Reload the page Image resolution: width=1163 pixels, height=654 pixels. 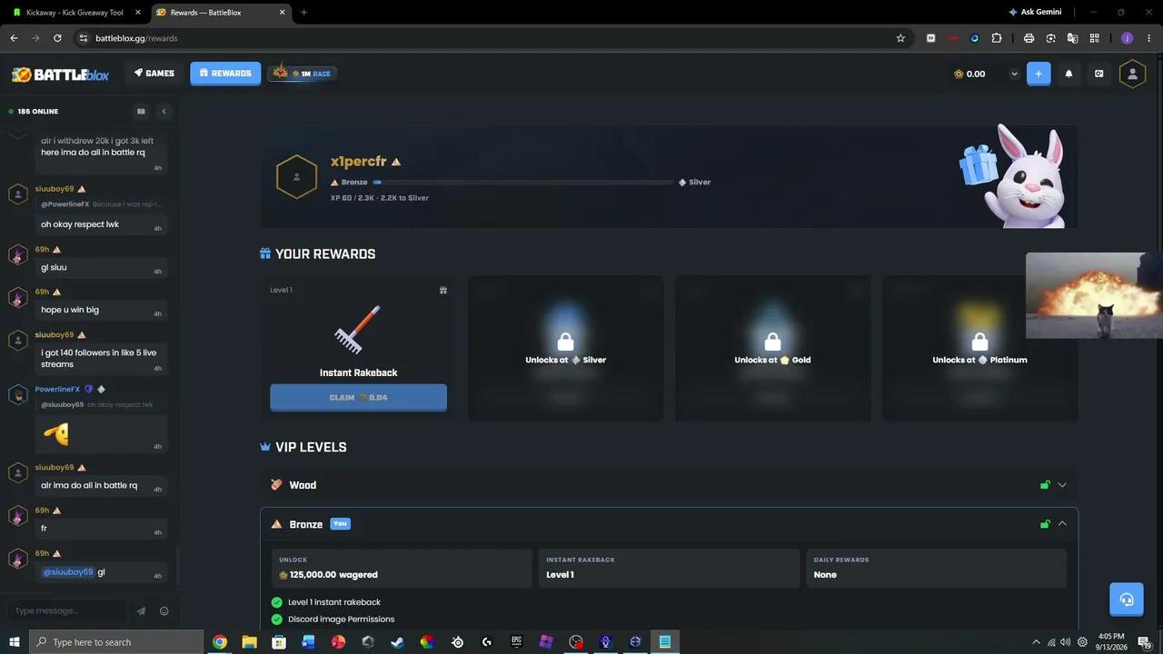point(57,38)
